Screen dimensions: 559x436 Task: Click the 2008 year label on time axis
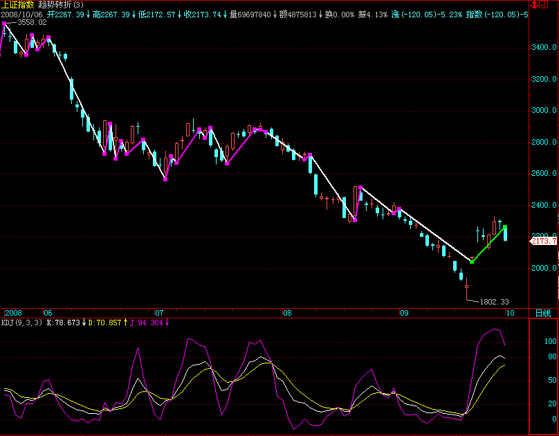(12, 313)
